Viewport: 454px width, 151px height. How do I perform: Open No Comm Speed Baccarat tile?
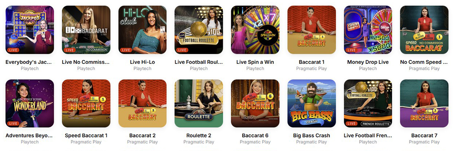424,30
